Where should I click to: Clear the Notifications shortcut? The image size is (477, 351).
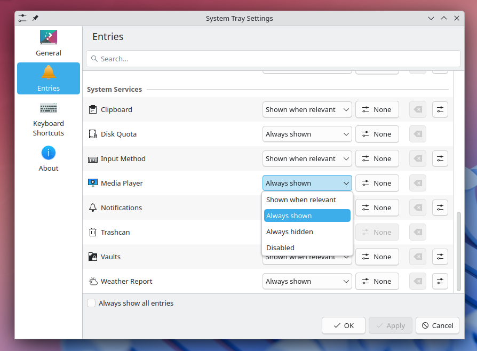click(418, 208)
